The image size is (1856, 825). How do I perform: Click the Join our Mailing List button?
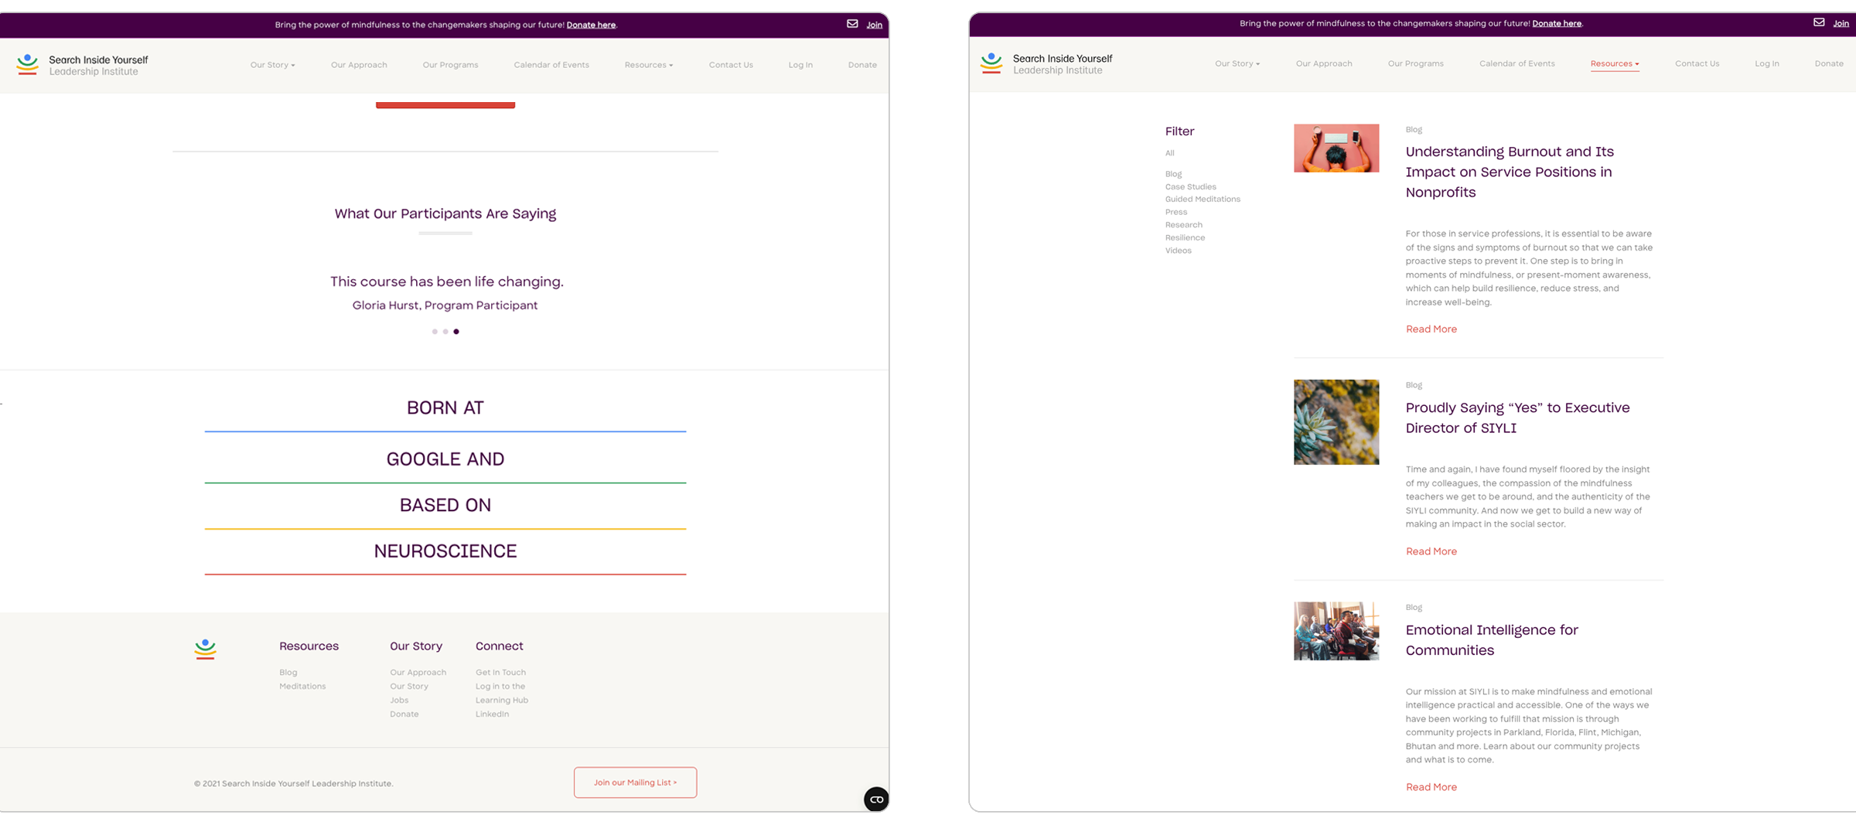635,782
